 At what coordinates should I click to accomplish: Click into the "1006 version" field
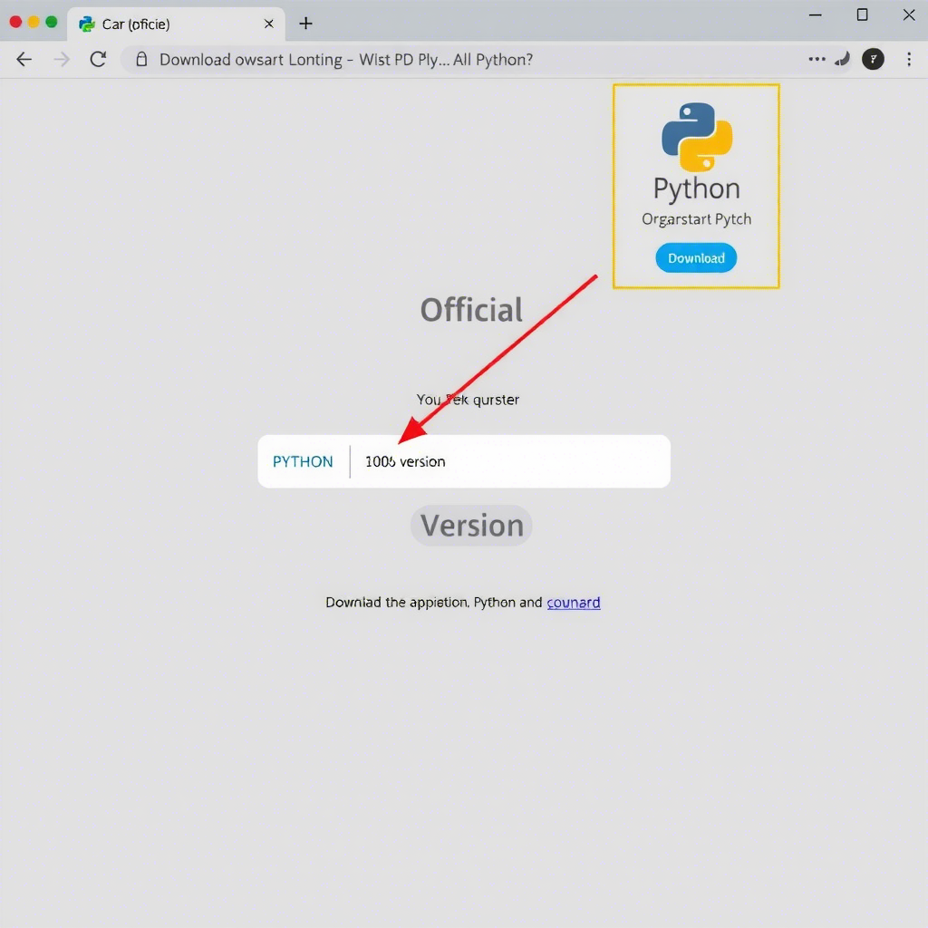507,461
